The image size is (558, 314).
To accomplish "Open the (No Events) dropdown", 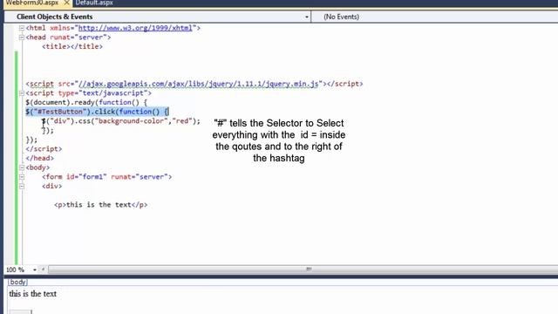I will click(x=435, y=17).
